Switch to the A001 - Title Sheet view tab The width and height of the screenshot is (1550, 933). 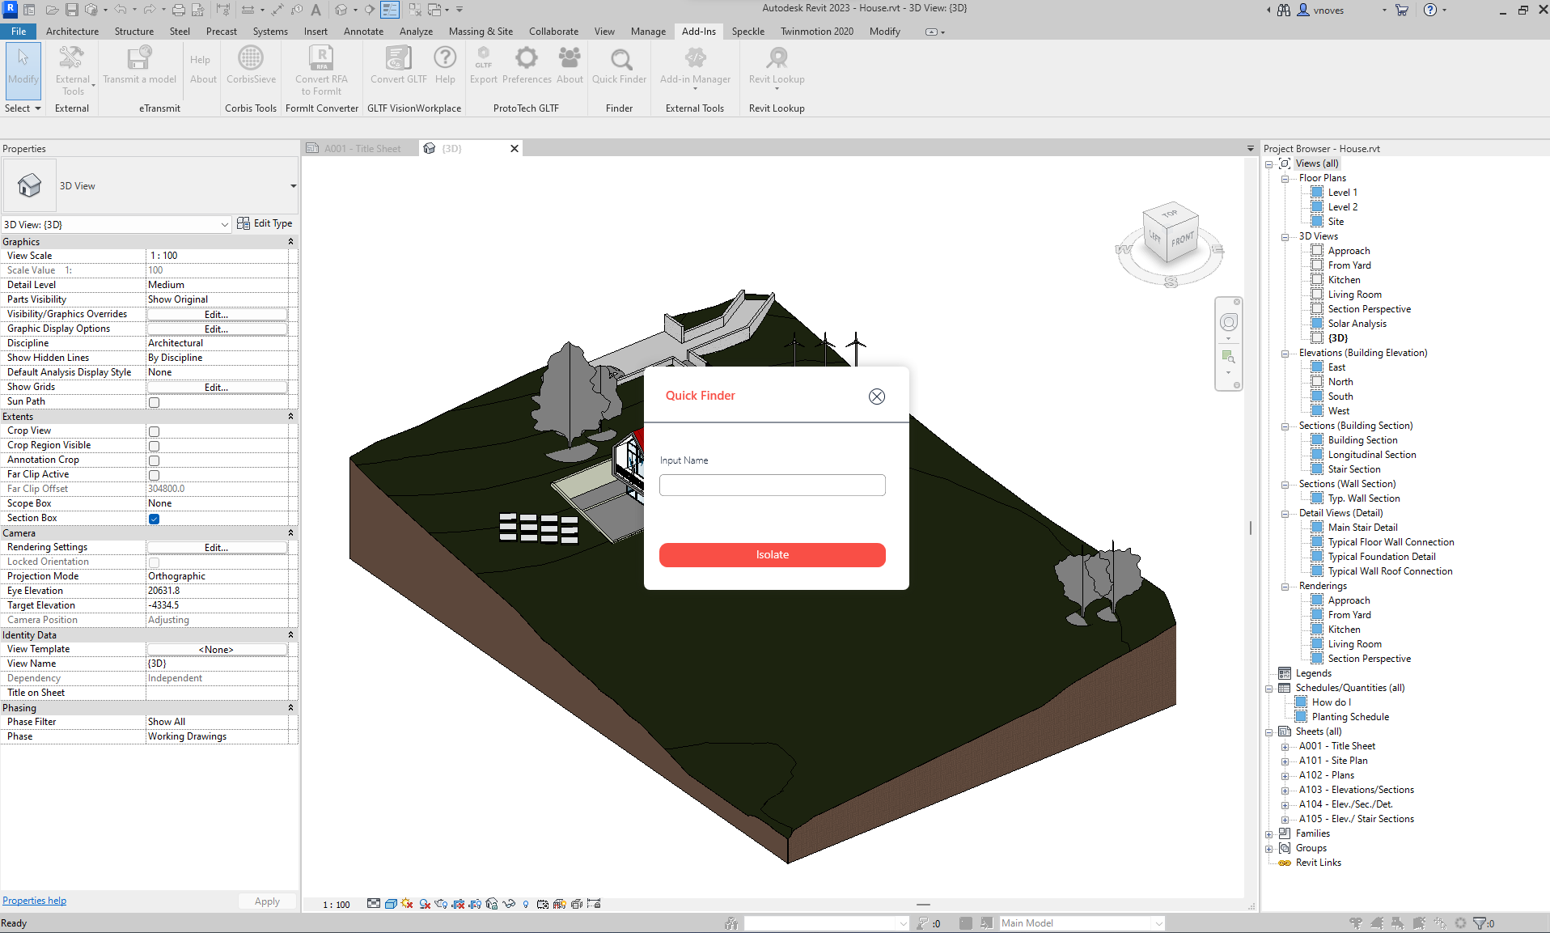(x=362, y=149)
